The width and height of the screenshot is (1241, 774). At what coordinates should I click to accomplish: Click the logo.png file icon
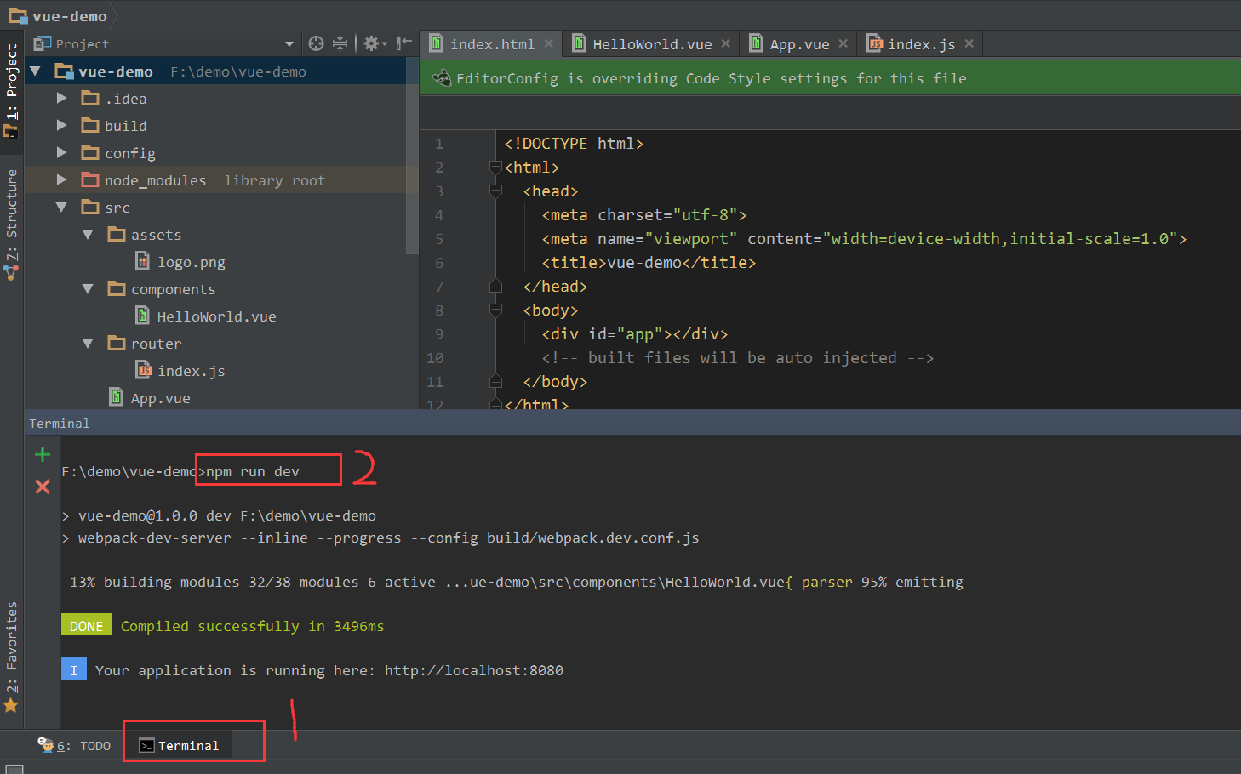click(x=143, y=261)
